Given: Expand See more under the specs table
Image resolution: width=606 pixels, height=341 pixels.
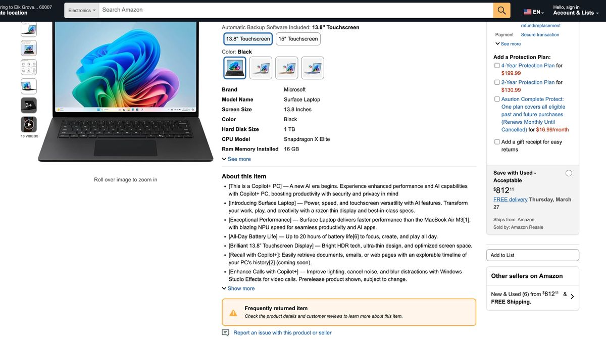Looking at the screenshot, I should click(x=236, y=159).
